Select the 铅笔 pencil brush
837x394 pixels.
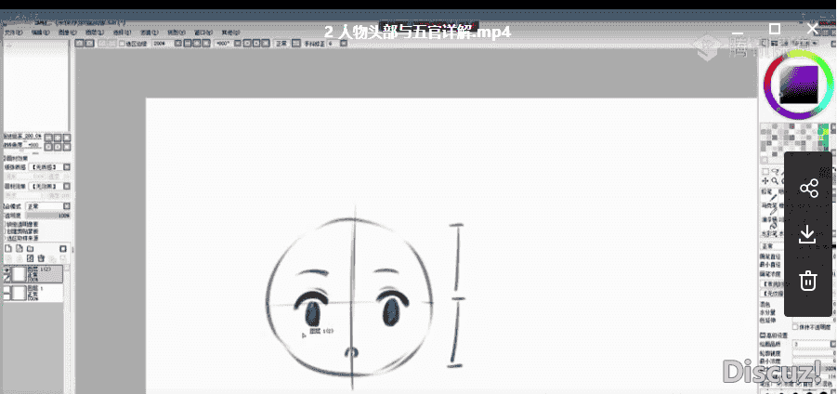[x=770, y=196]
